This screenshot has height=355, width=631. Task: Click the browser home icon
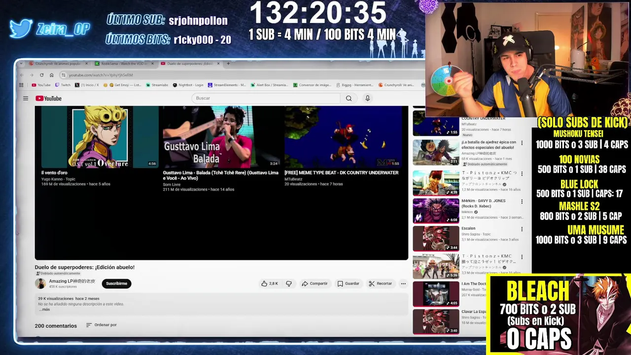pyautogui.click(x=51, y=75)
